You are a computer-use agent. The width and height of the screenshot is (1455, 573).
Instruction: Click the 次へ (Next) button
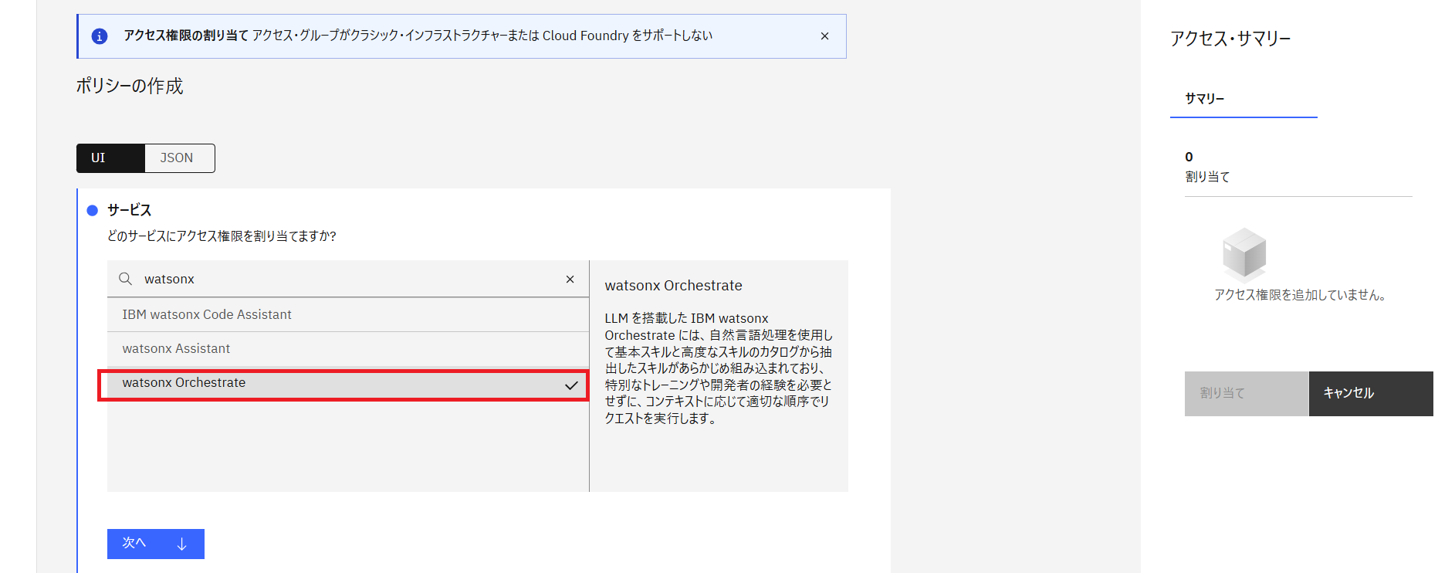pos(156,544)
